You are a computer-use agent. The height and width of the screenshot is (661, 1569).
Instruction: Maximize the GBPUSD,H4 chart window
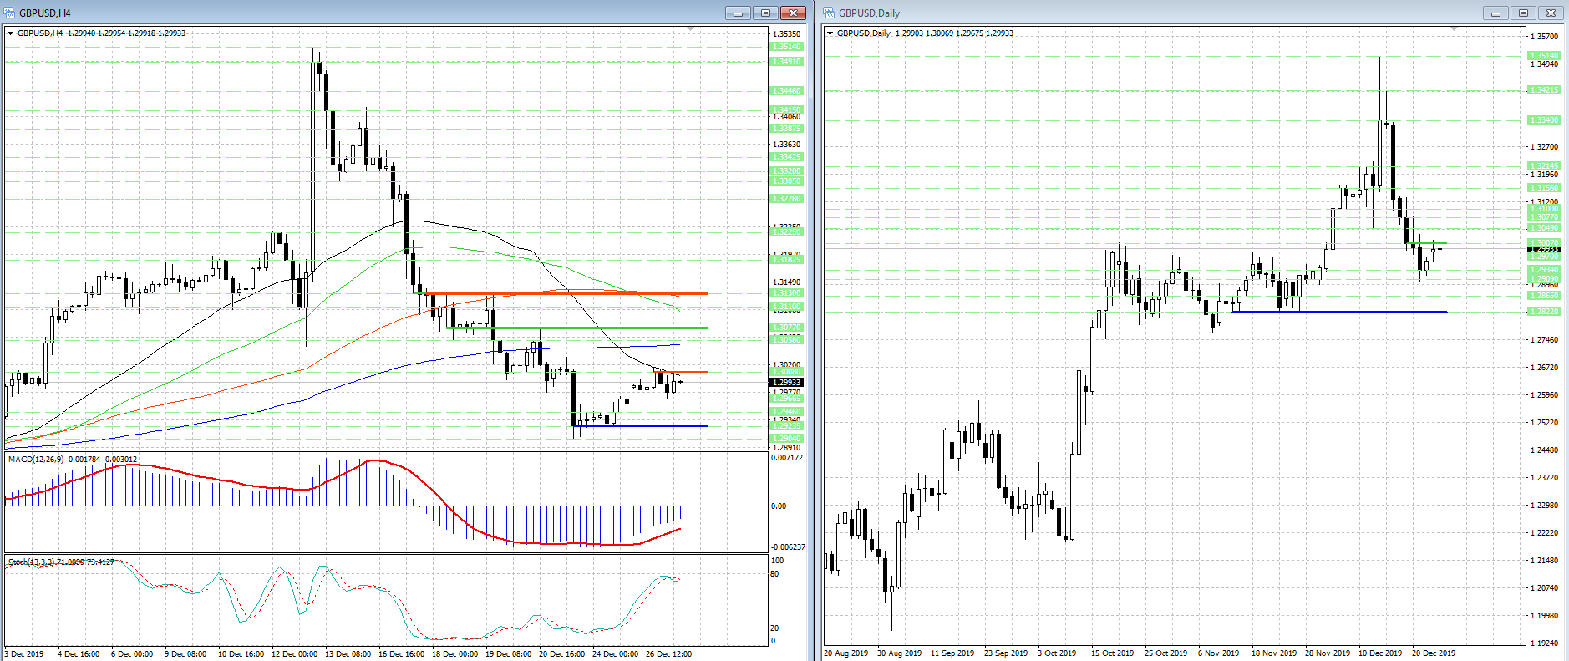click(765, 13)
